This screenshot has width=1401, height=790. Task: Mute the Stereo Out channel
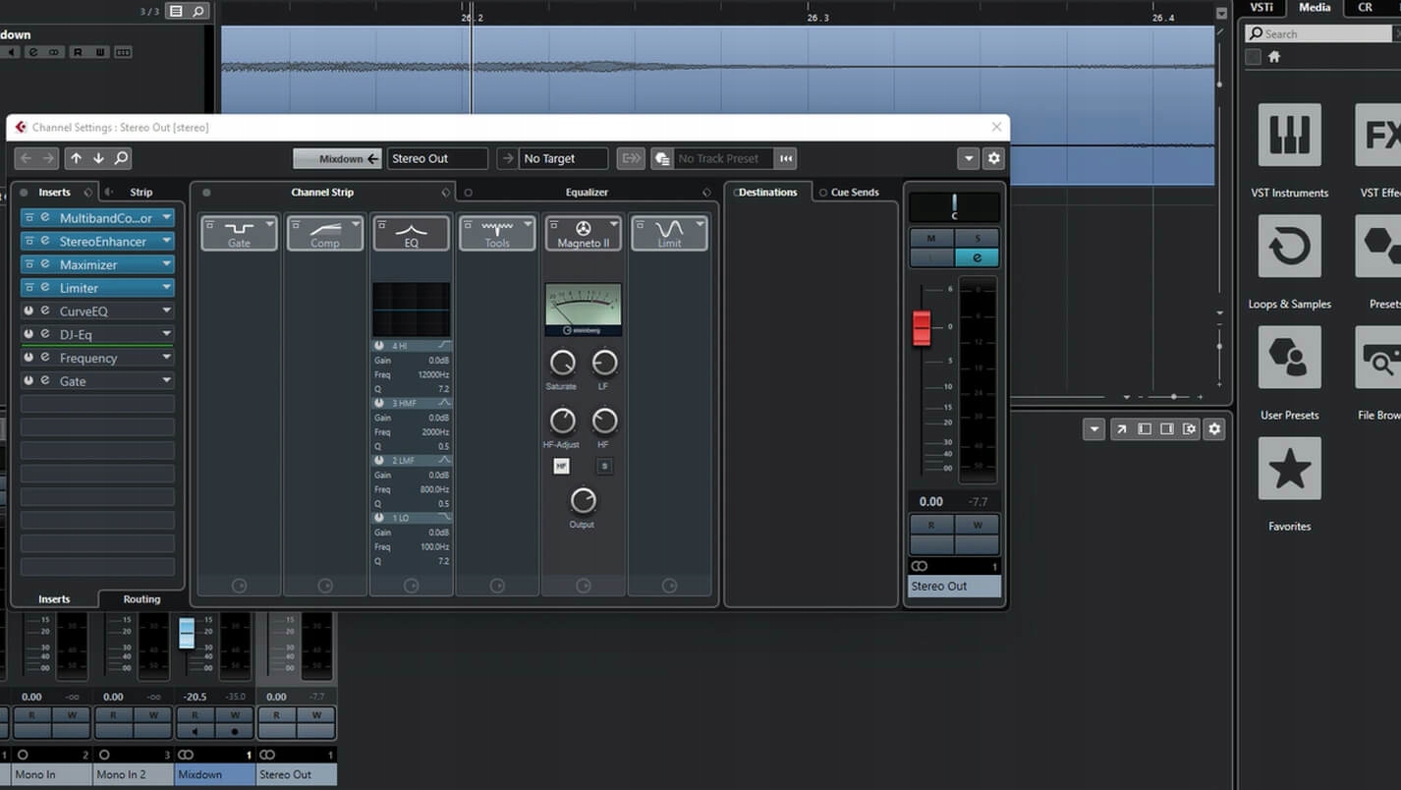click(930, 238)
